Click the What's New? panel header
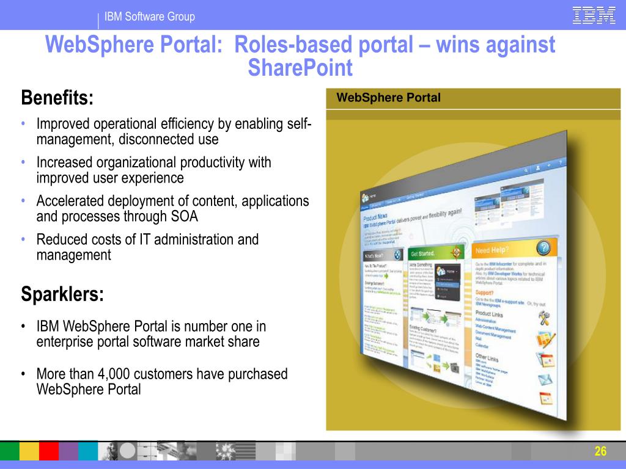 tap(383, 256)
